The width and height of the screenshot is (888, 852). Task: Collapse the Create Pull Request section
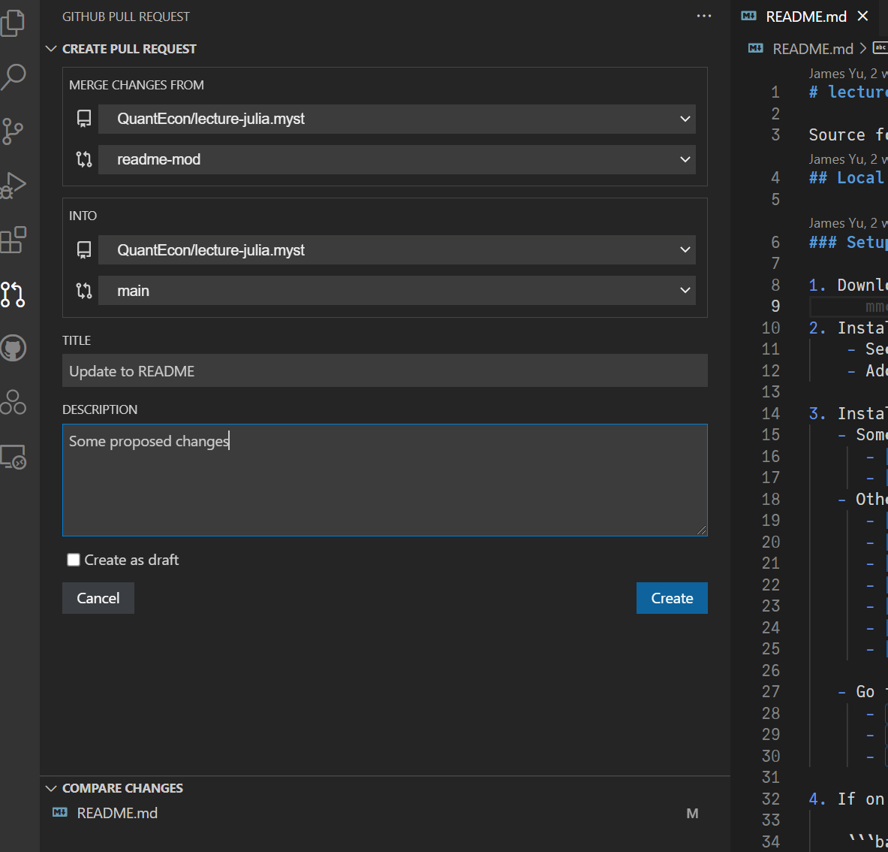pos(51,49)
